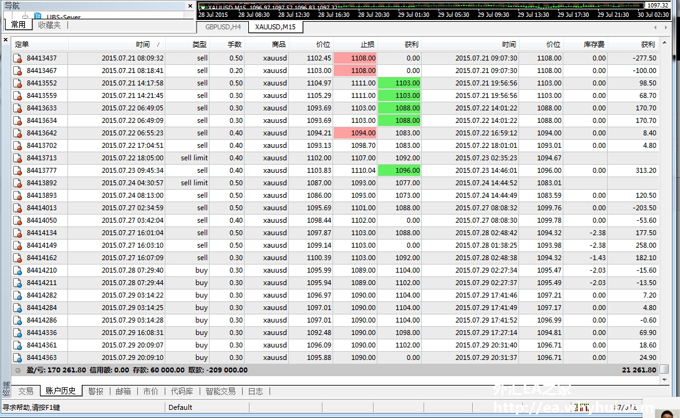This screenshot has height=418, width=680.
Task: Click order icon for ticket 84413437
Action: point(17,58)
